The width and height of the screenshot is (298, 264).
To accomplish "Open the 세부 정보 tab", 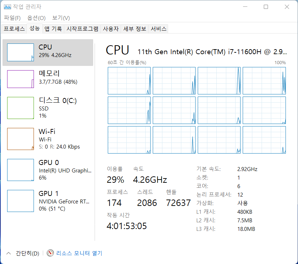I will click(135, 29).
